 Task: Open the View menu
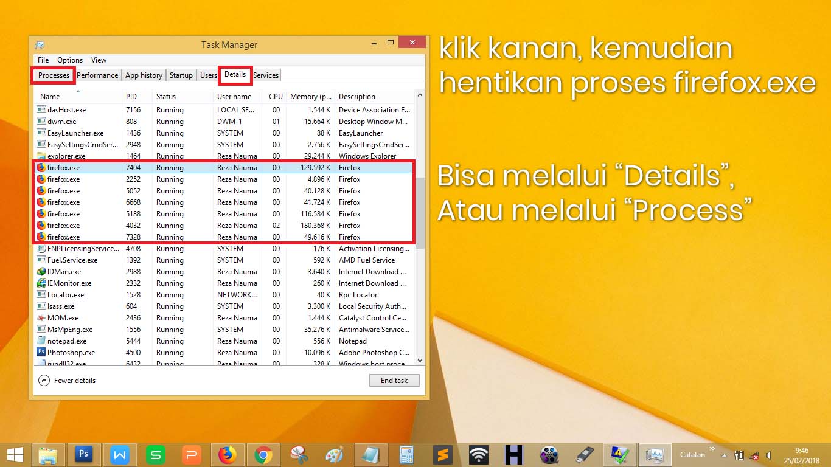(x=99, y=60)
